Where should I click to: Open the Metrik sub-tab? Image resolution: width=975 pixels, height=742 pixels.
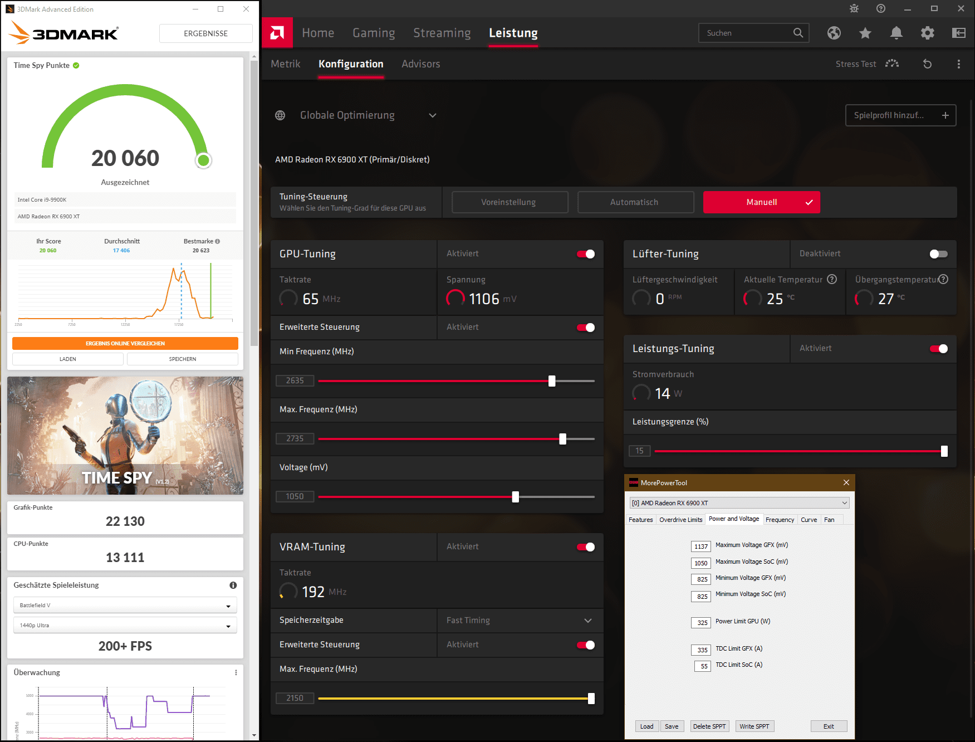coord(286,64)
